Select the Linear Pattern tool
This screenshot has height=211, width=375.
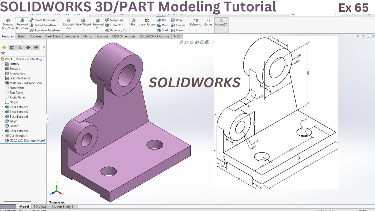(x=147, y=23)
